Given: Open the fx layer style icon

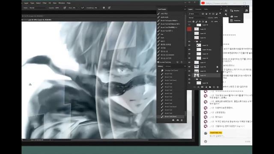Looking at the screenshot, I should pyautogui.click(x=198, y=87).
